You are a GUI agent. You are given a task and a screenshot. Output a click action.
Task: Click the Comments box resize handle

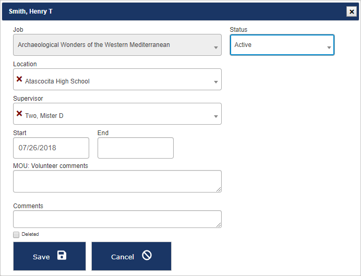coord(219,225)
